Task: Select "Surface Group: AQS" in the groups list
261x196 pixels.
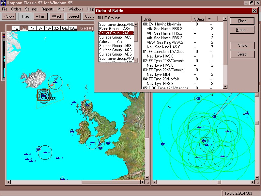Action: point(116,50)
